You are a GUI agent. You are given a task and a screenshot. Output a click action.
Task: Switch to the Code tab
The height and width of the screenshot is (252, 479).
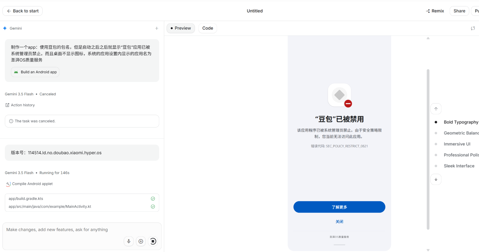[x=208, y=28]
